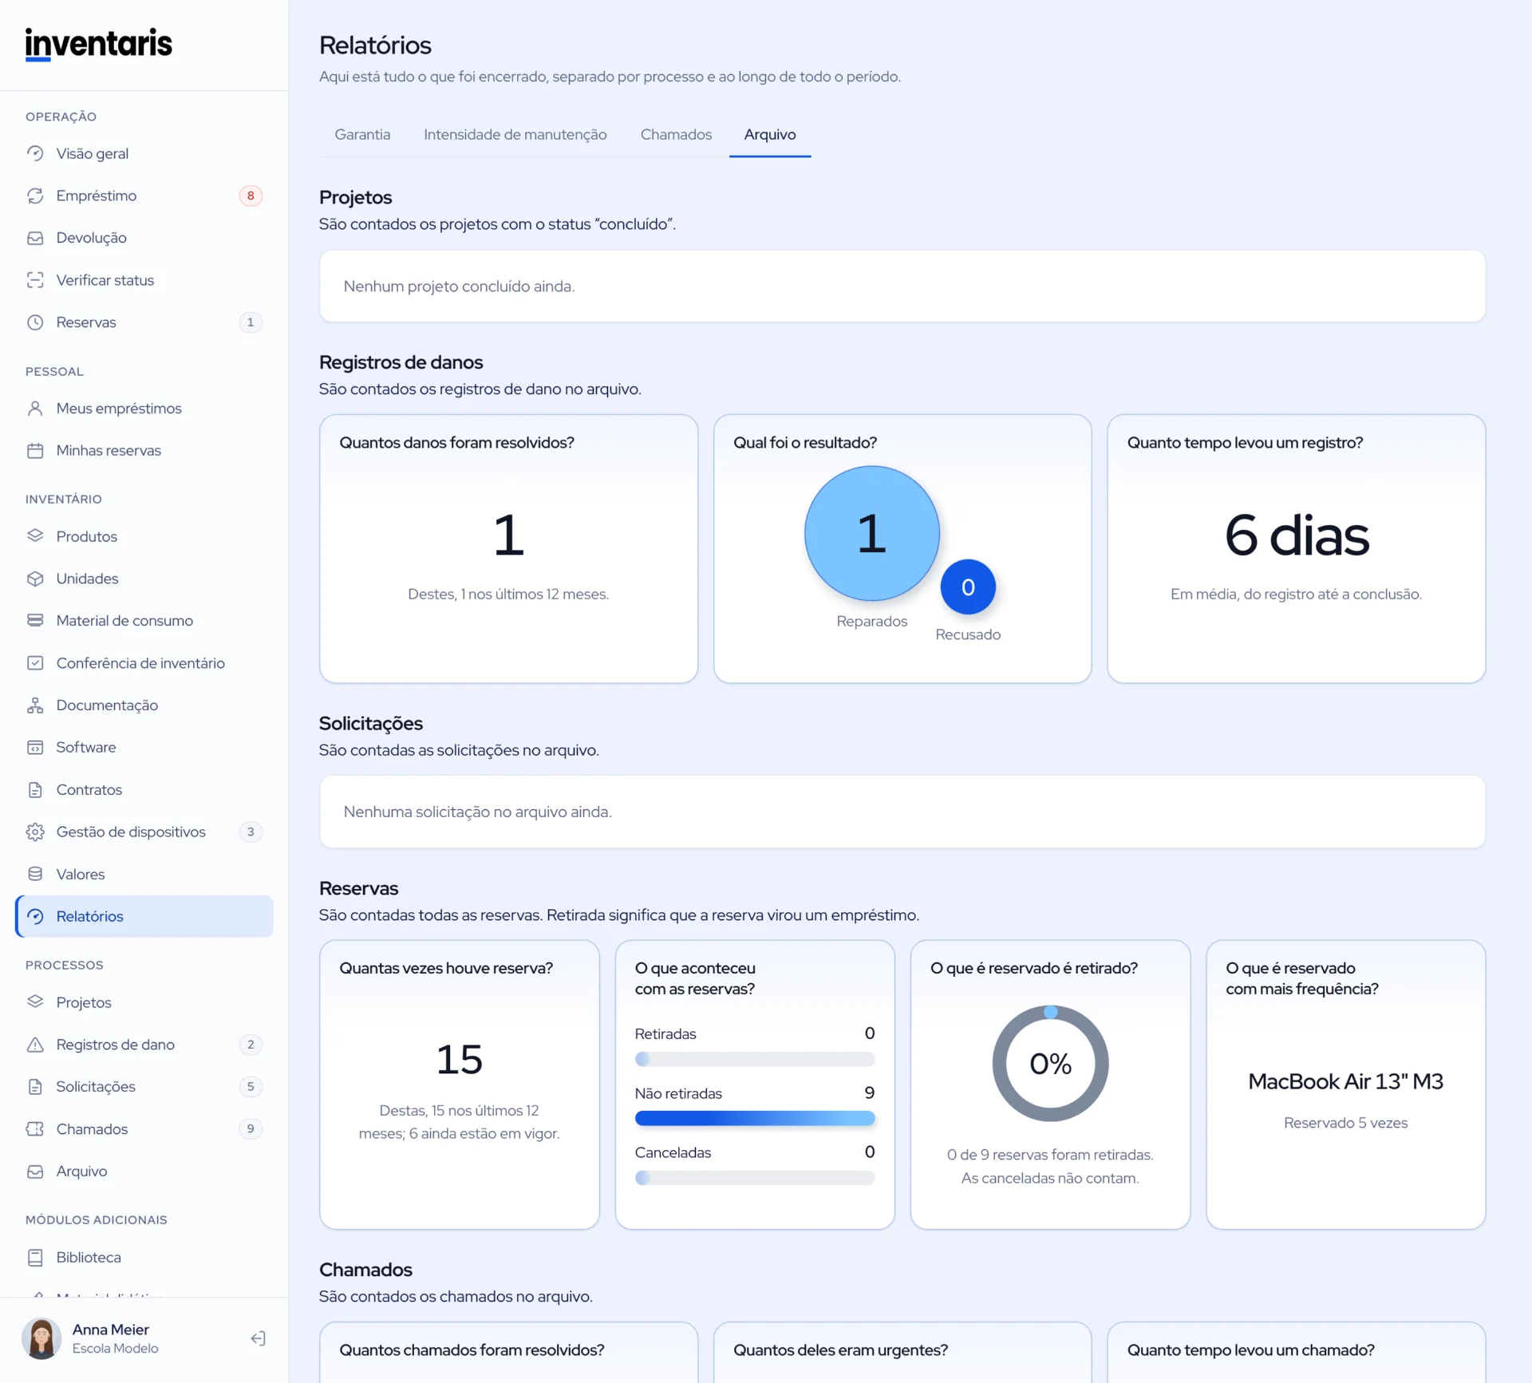1532x1383 pixels.
Task: Click the Reparados bubble showing 1
Action: coord(872,534)
